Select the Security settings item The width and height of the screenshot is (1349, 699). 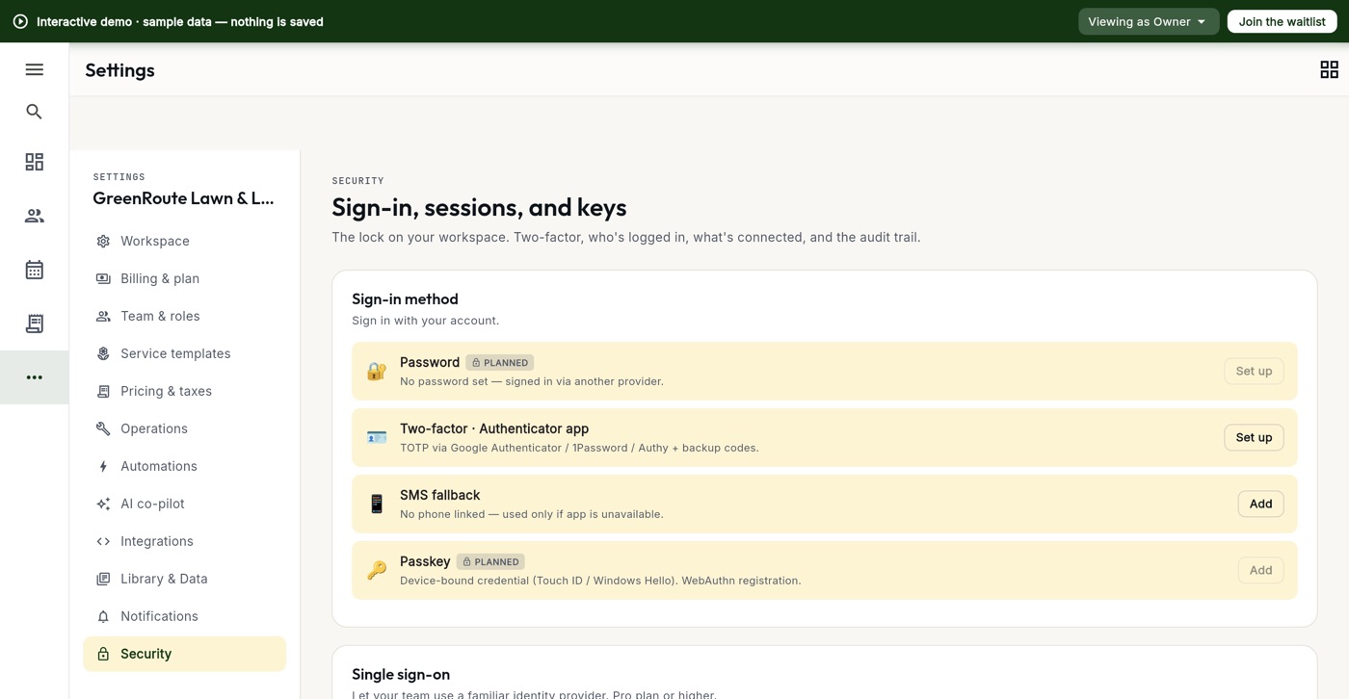click(184, 654)
